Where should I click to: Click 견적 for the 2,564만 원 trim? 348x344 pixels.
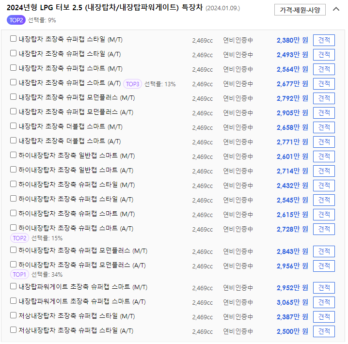324,69
